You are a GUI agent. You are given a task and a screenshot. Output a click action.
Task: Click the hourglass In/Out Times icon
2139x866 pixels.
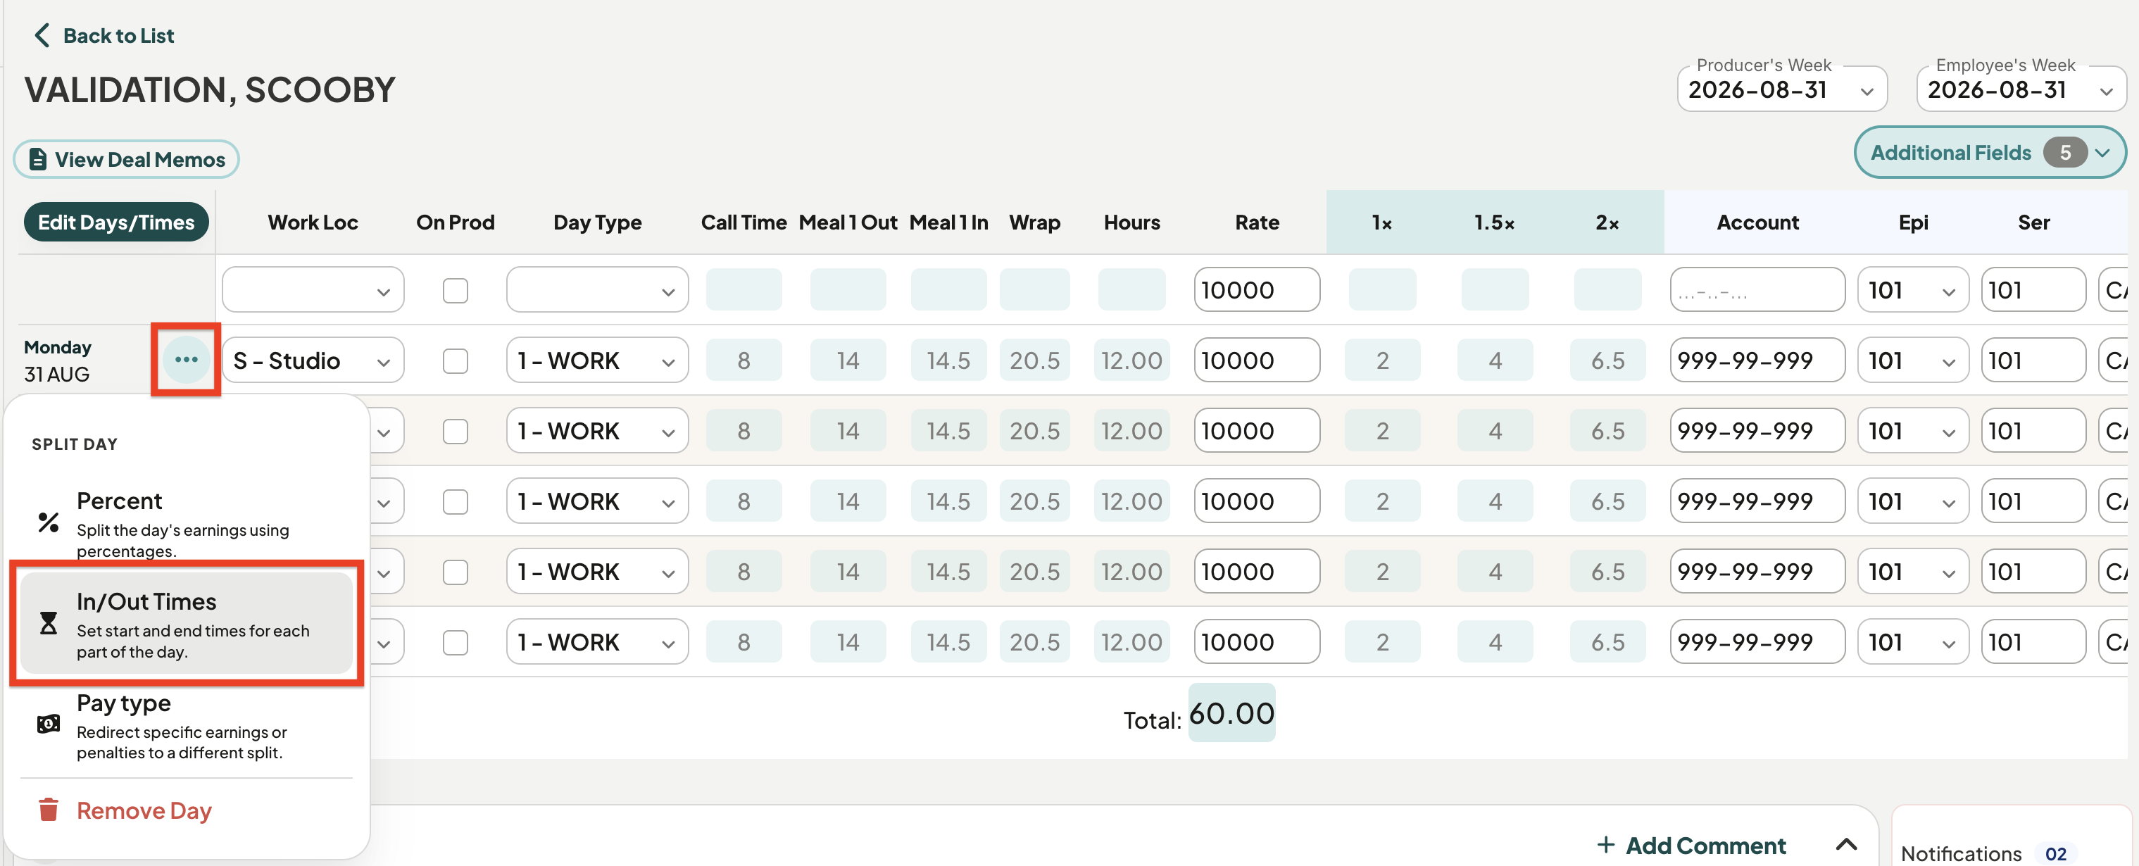coord(49,622)
